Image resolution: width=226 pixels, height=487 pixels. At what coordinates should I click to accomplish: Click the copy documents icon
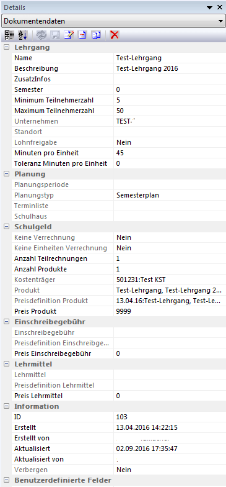[96, 35]
